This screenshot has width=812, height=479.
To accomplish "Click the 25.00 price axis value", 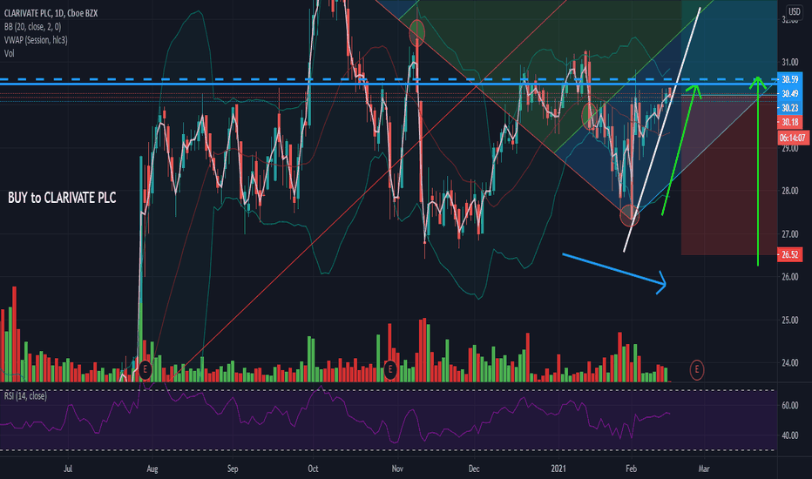I will click(x=789, y=320).
